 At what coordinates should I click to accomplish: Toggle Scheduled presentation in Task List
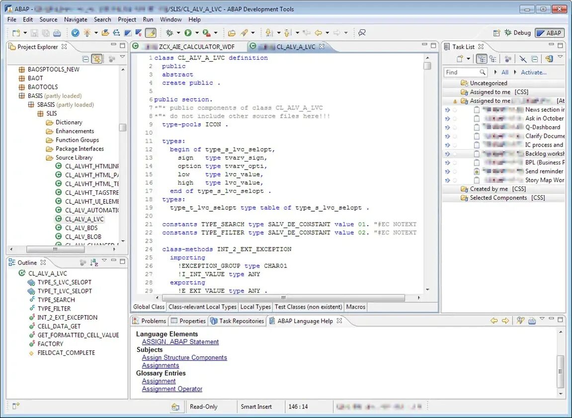(x=493, y=59)
